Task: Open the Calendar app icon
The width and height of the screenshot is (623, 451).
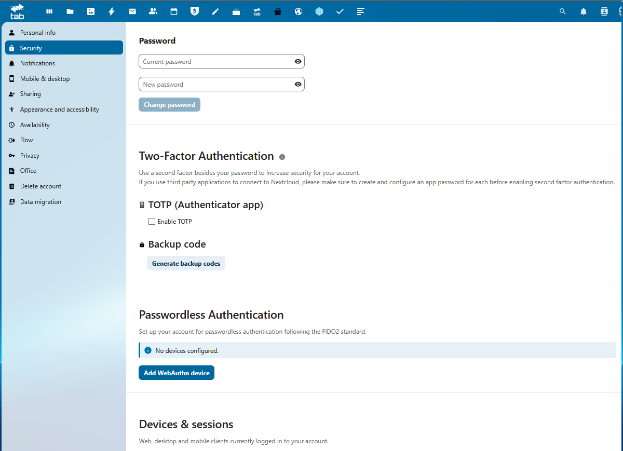Action: coord(174,11)
